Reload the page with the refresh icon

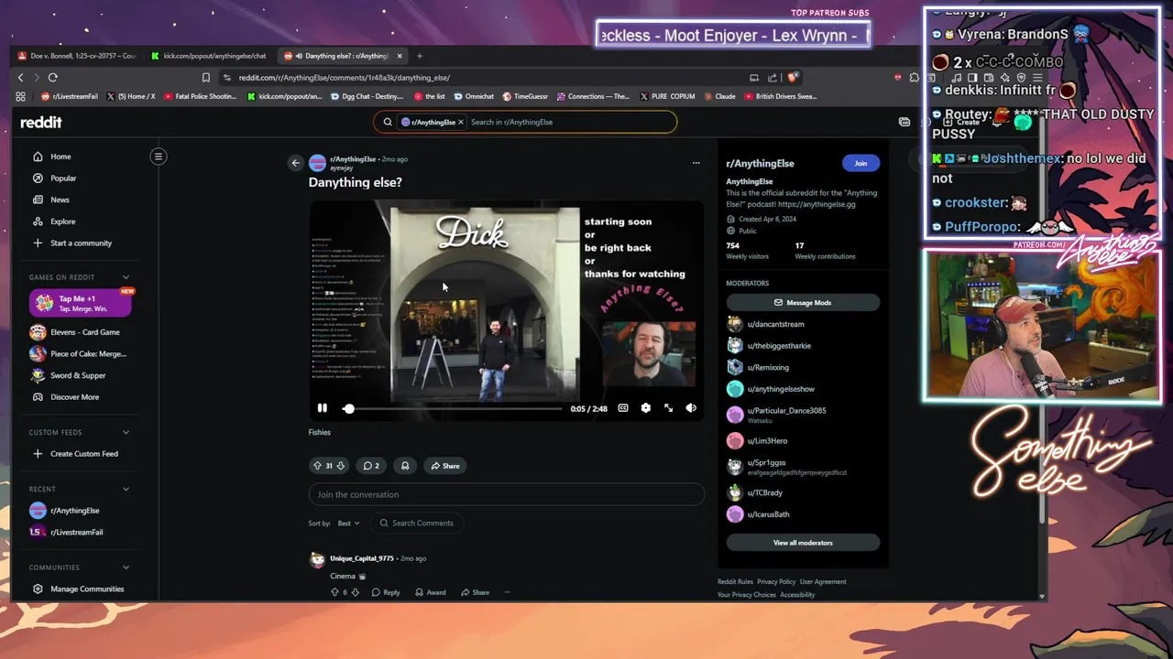(x=53, y=78)
